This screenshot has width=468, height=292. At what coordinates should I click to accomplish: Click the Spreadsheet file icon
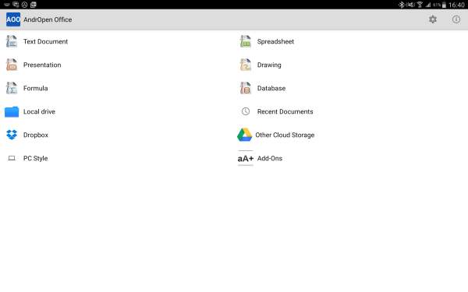tap(246, 41)
